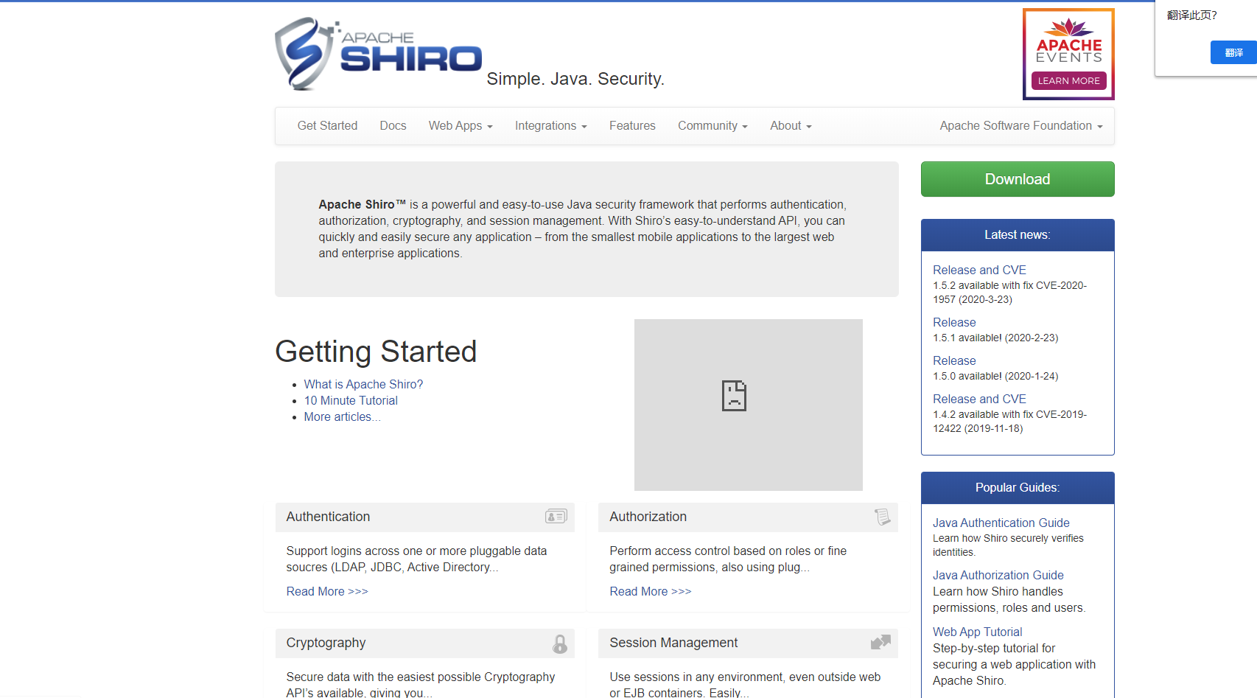The image size is (1257, 698).
Task: Click the Popular Guides panel header
Action: (x=1018, y=488)
